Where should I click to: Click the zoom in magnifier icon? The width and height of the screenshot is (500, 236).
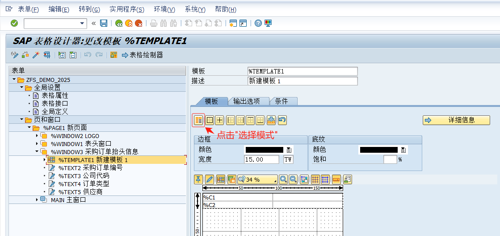click(283, 179)
